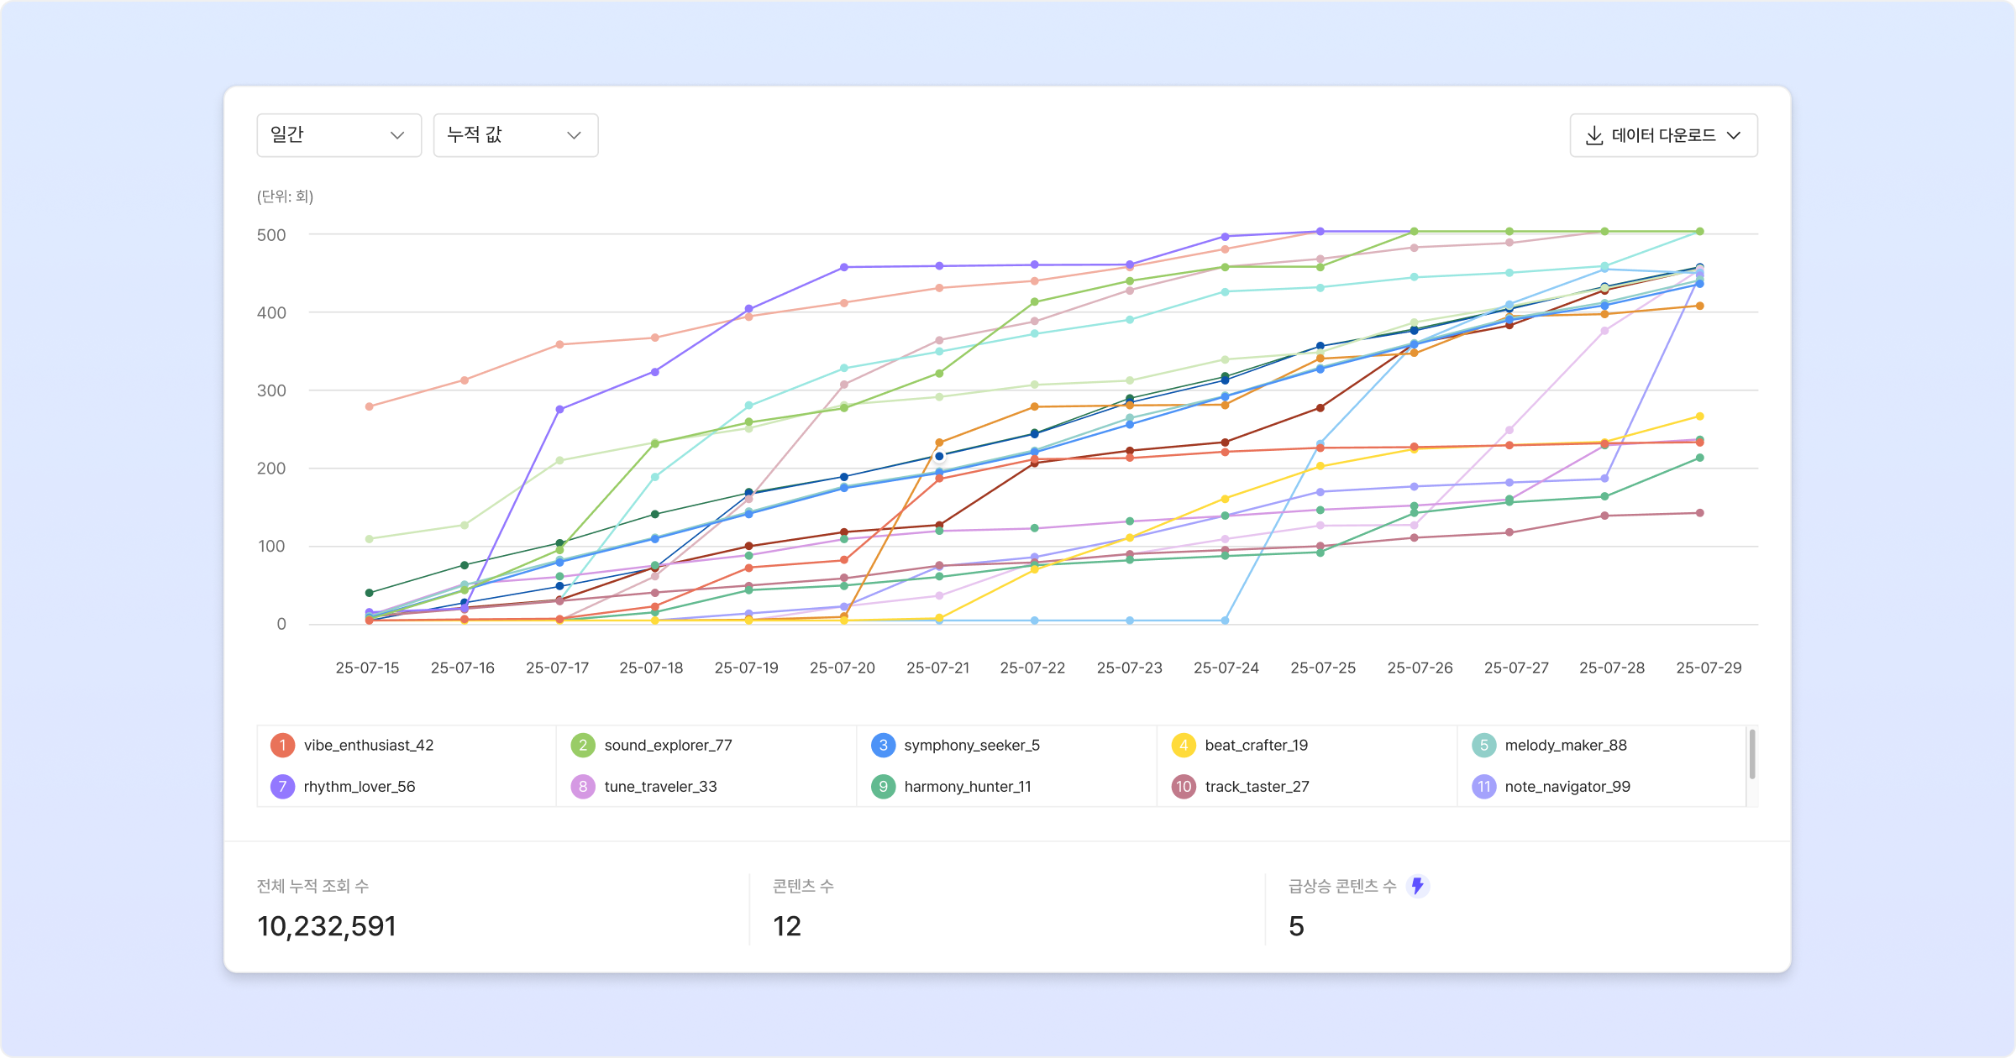
Task: Open the 누적 값 value-type dropdown
Action: click(515, 135)
